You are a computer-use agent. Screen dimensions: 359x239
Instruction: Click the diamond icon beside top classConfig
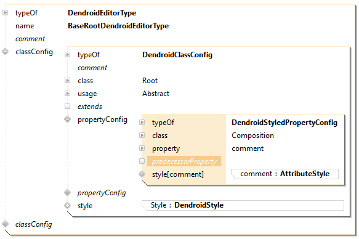(6, 52)
